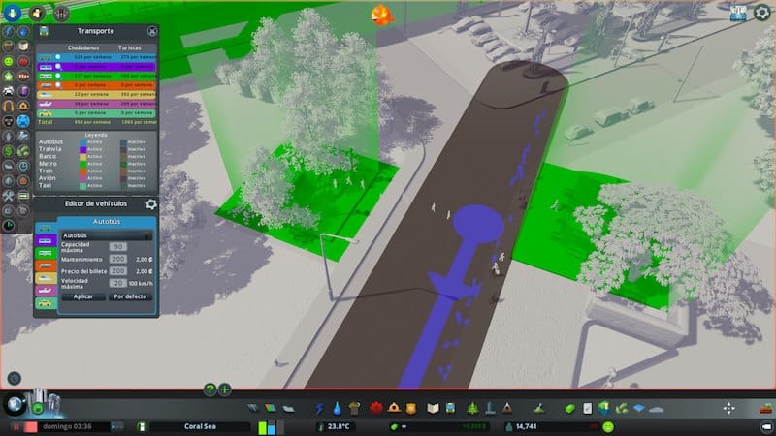Toggle the Metro active legend checkbox

pos(82,164)
